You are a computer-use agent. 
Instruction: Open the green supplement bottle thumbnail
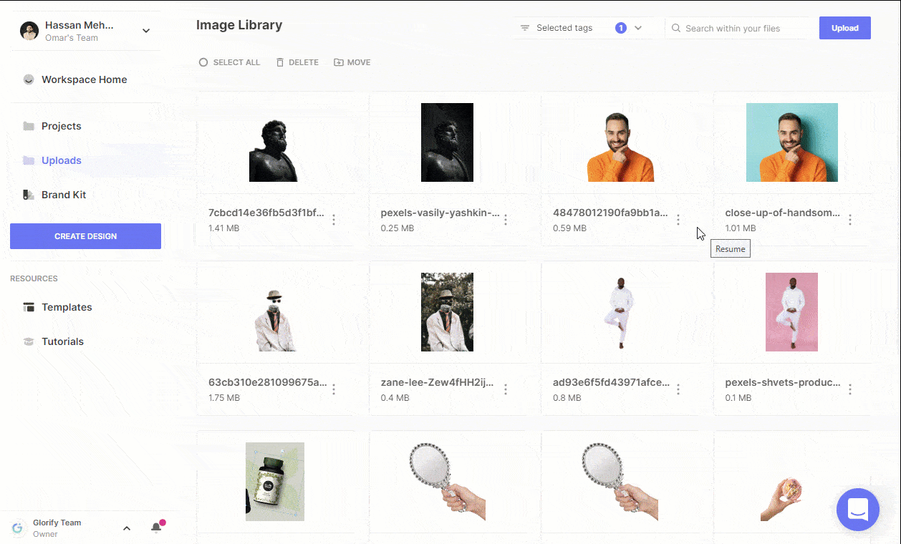[x=275, y=482]
